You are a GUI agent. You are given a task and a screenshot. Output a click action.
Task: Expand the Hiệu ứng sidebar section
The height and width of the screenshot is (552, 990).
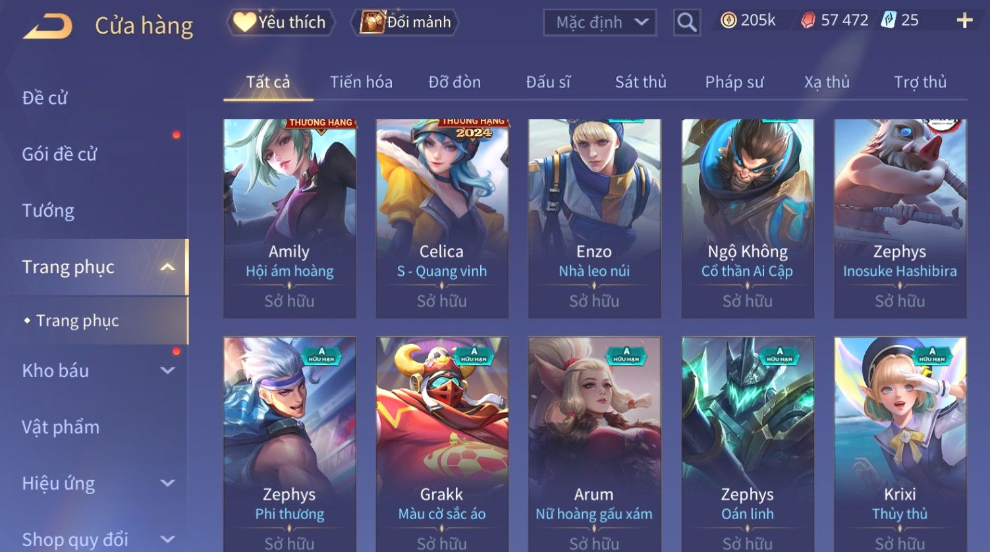(x=167, y=484)
